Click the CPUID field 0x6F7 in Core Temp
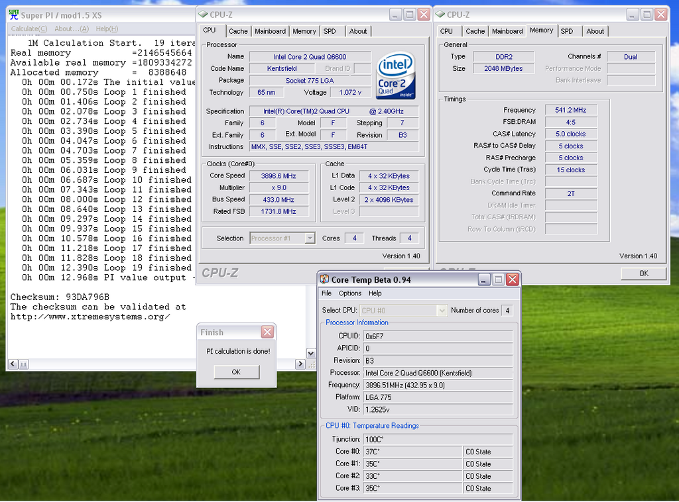This screenshot has height=502, width=679. [x=438, y=336]
